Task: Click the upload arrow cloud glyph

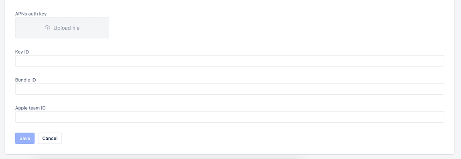Action: (47, 28)
